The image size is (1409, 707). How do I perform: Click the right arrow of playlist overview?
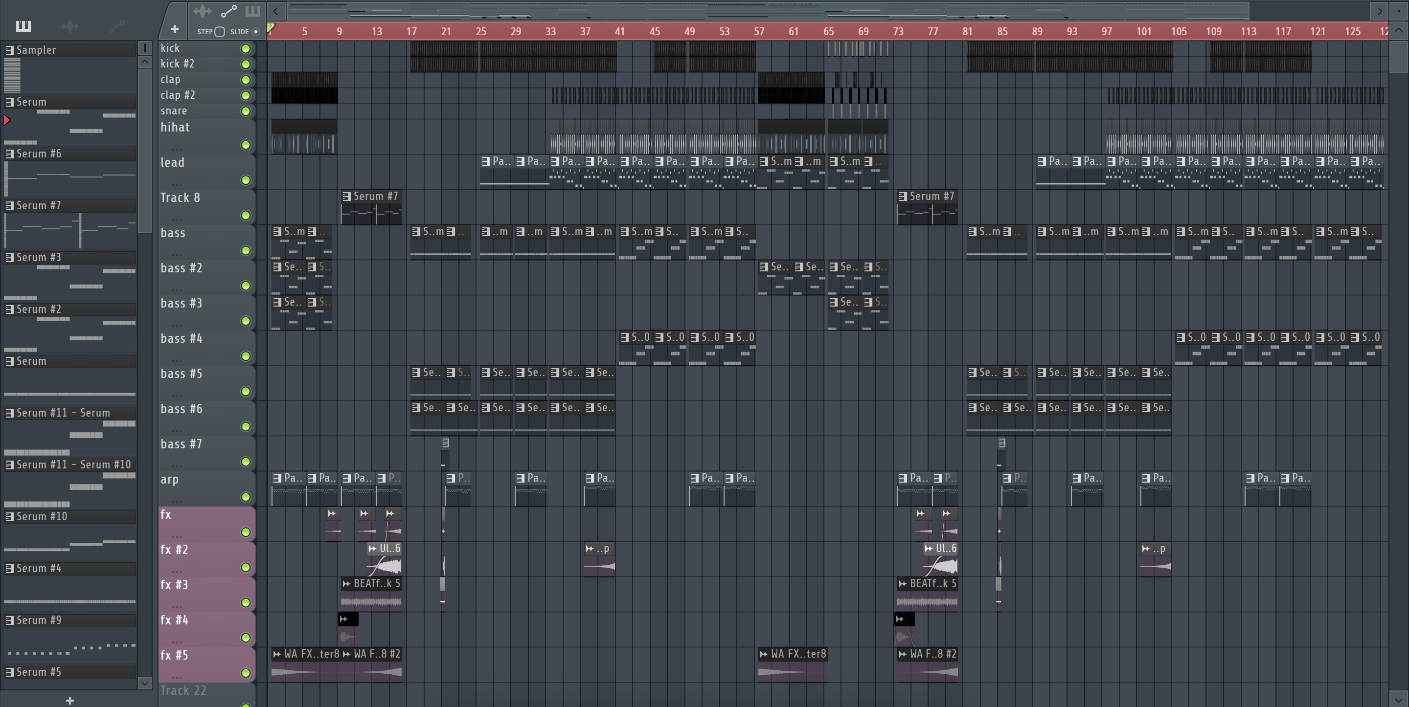tap(1380, 10)
